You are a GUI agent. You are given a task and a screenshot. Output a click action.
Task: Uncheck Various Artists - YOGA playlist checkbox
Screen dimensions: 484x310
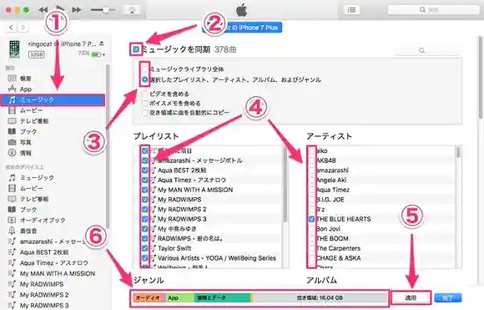(144, 258)
